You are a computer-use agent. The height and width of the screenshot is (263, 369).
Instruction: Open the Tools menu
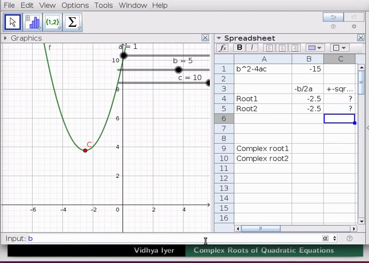click(x=103, y=5)
